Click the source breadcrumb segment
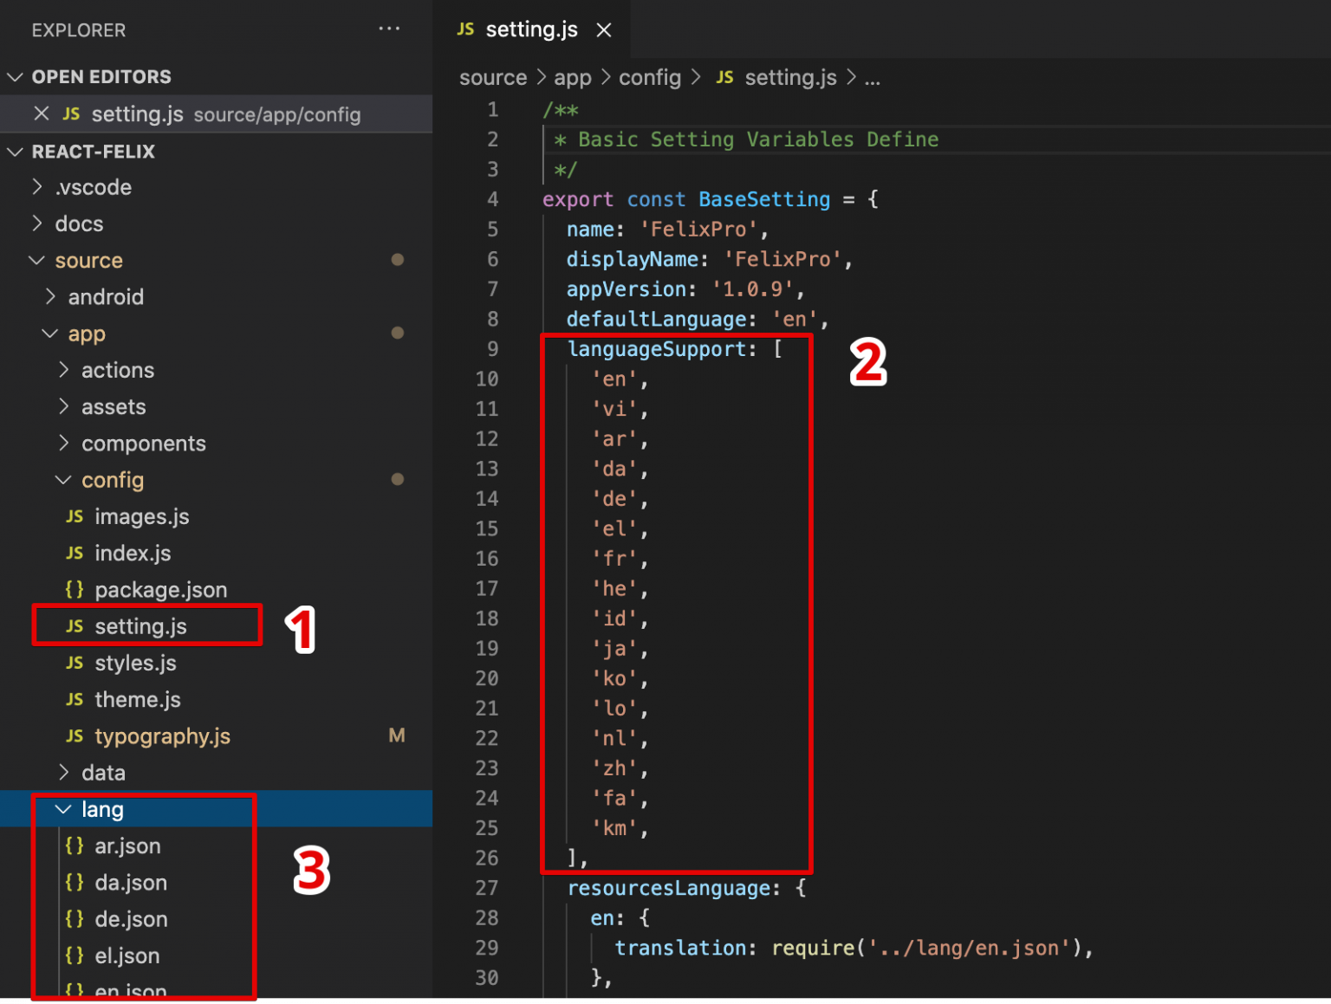Screen dimensions: 1331x1004 click(492, 78)
